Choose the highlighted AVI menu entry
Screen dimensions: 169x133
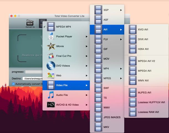tap(107, 30)
